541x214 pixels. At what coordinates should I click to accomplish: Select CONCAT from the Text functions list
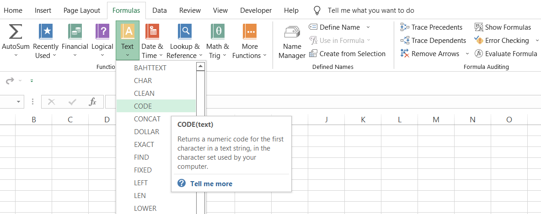click(x=147, y=119)
